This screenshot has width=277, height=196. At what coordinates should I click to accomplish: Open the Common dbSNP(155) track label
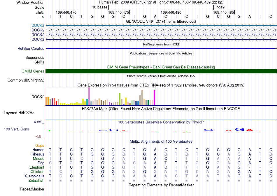(x=26, y=80)
